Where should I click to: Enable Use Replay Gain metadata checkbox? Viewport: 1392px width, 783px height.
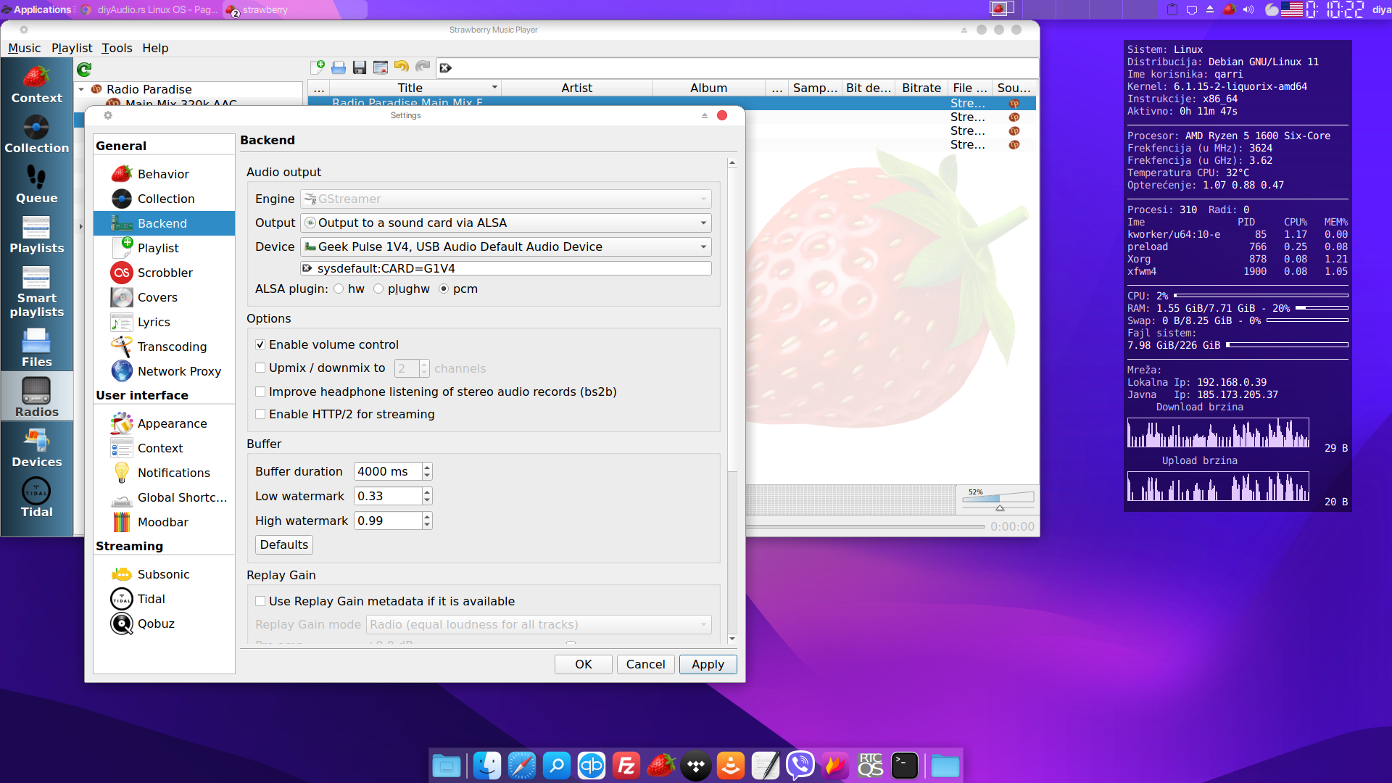point(260,601)
